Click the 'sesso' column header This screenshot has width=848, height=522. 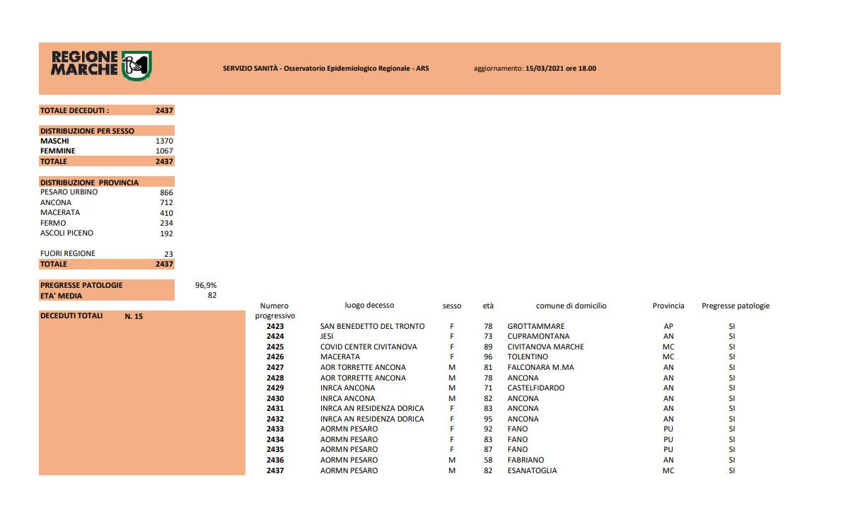[x=452, y=306]
